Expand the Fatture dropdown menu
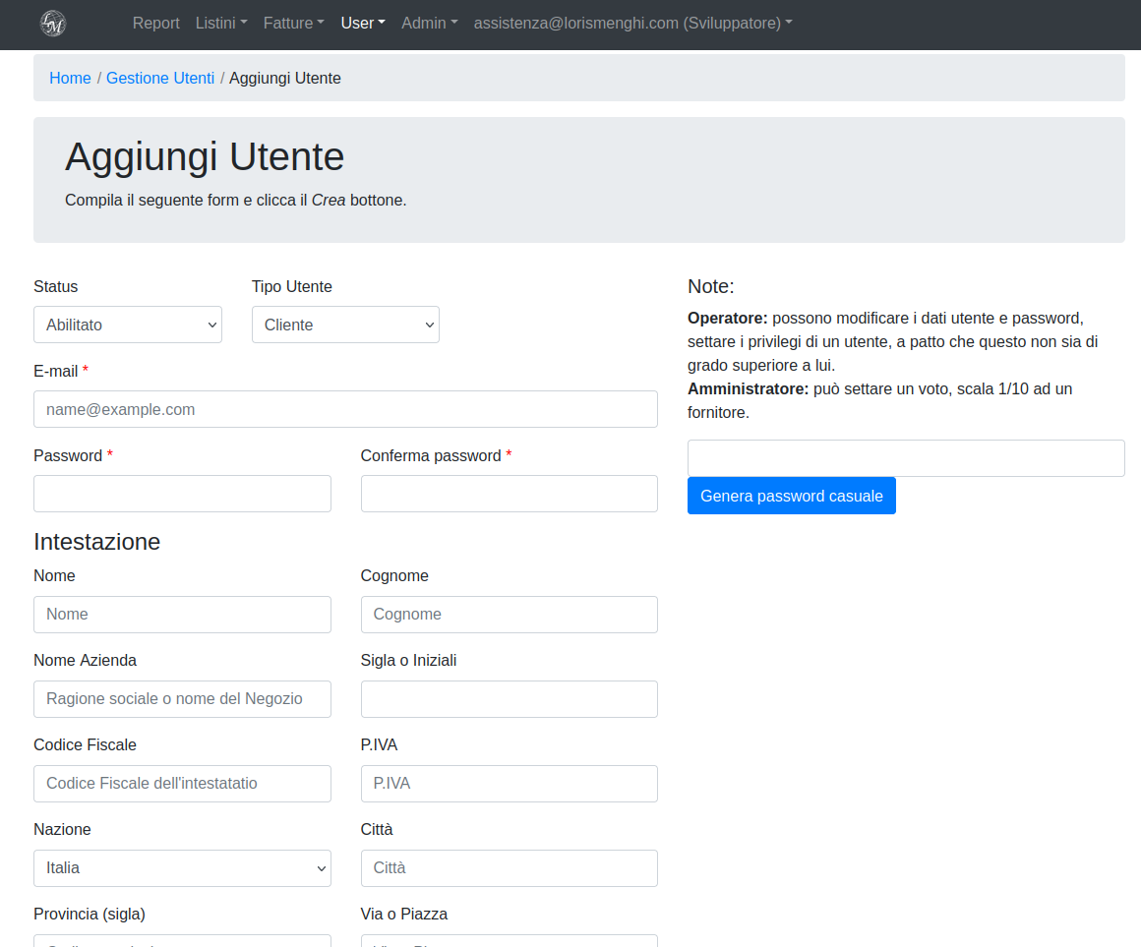 293,24
